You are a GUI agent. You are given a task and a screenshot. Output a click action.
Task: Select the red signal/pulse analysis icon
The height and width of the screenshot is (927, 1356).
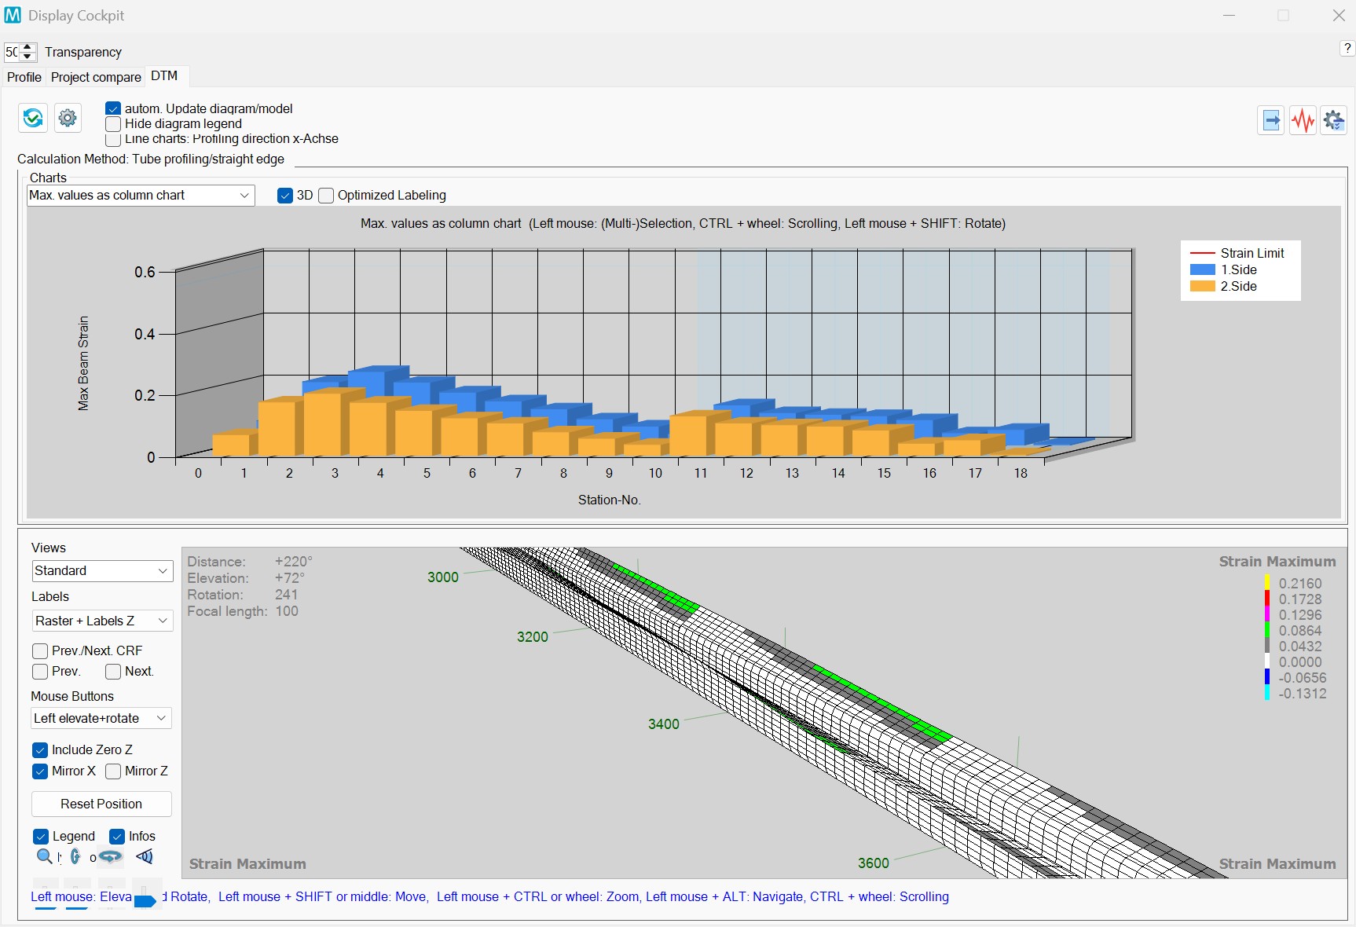1303,120
